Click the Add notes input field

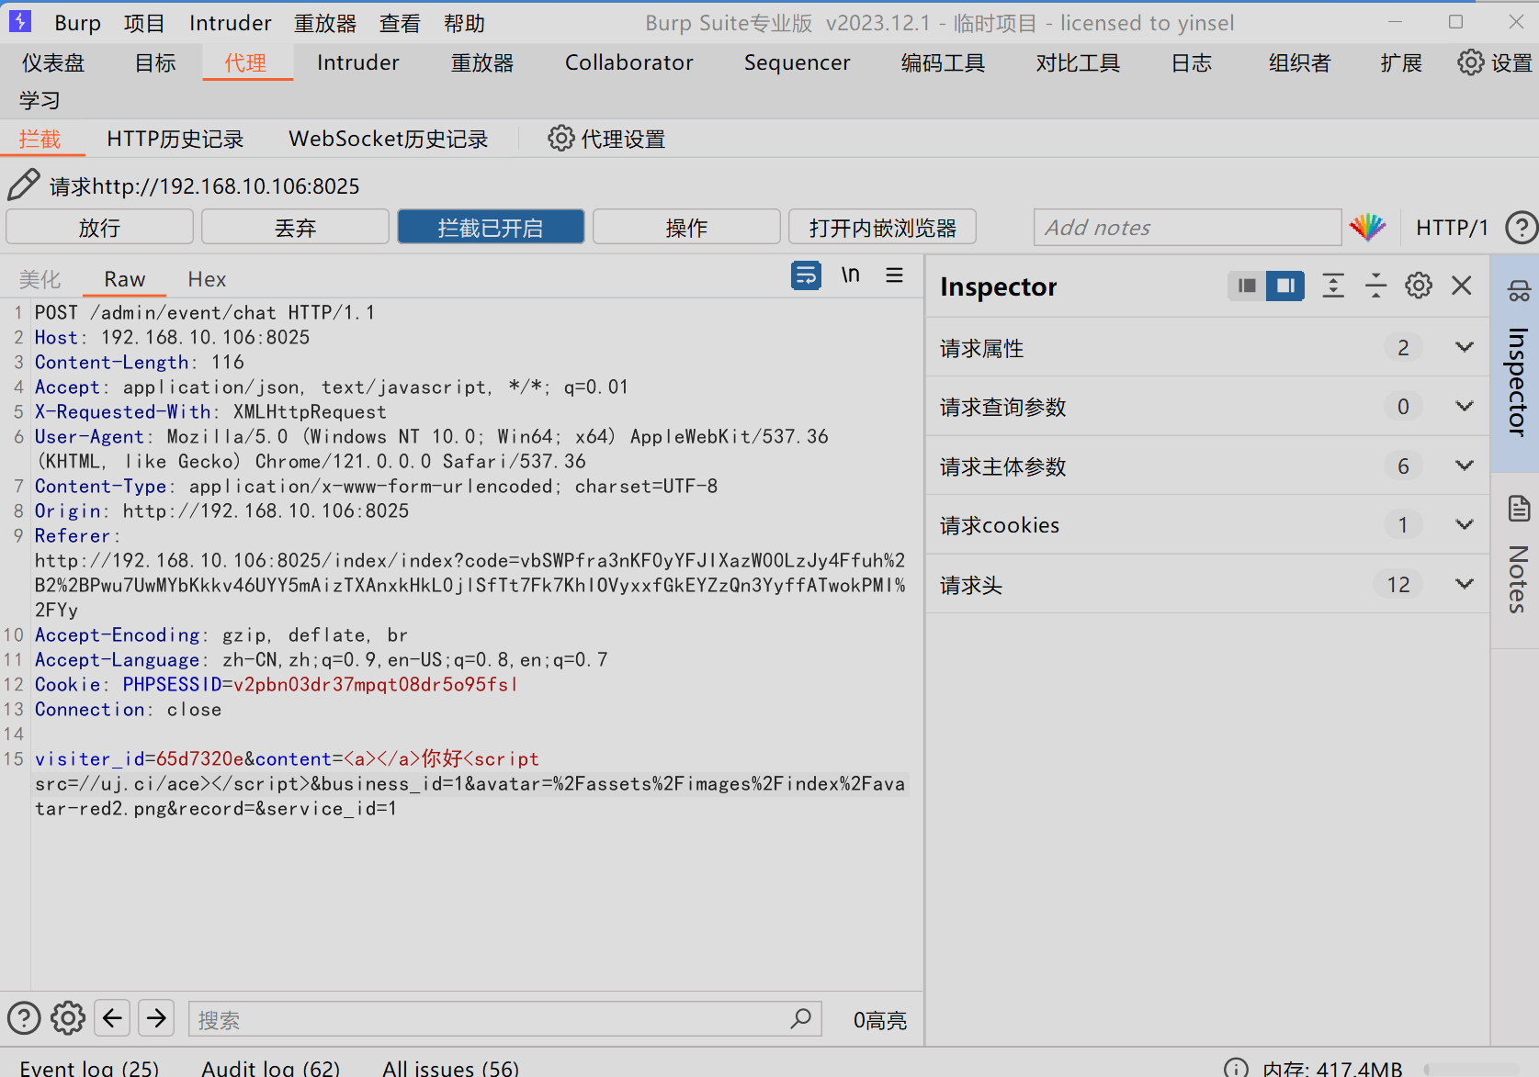[x=1187, y=227]
